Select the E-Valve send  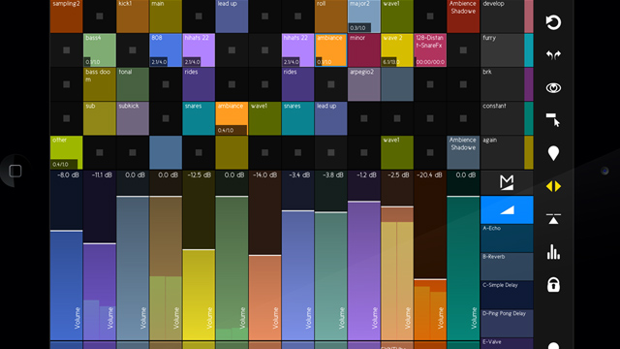tap(507, 343)
